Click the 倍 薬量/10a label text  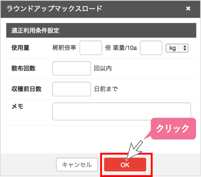pyautogui.click(x=121, y=48)
